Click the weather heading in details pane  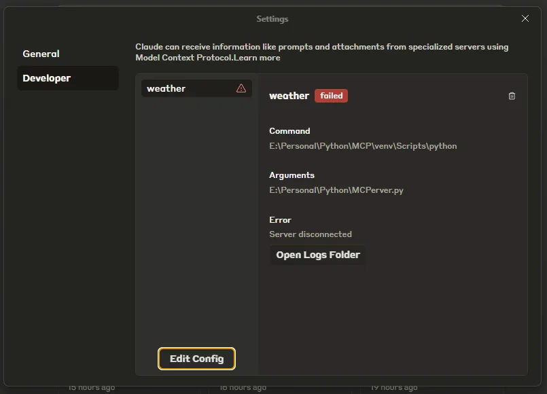[289, 96]
